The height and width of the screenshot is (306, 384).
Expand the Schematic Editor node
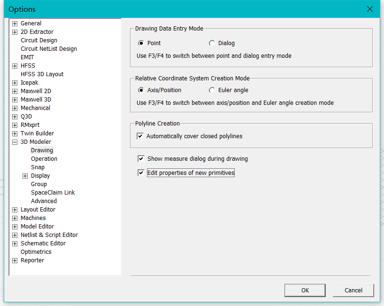pos(15,243)
